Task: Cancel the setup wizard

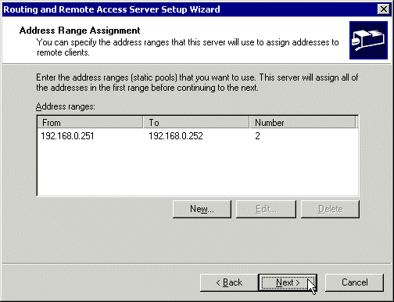Action: tap(354, 282)
